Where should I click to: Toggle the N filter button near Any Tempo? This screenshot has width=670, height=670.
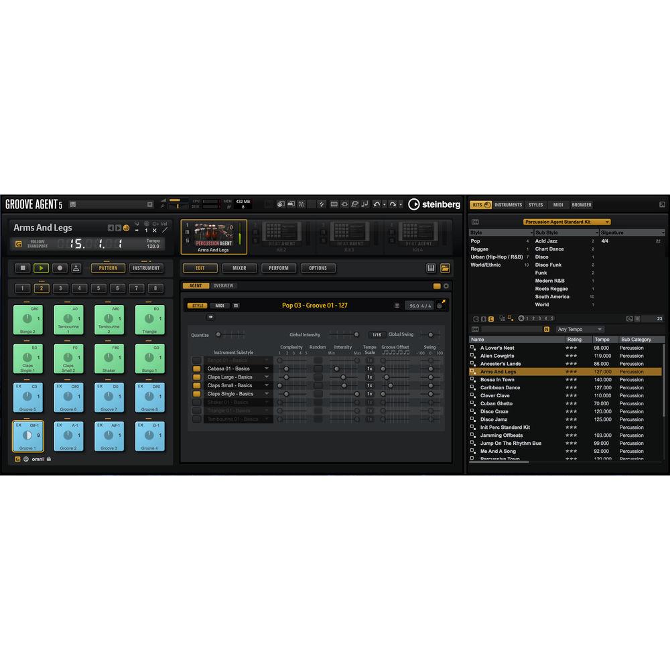[545, 329]
